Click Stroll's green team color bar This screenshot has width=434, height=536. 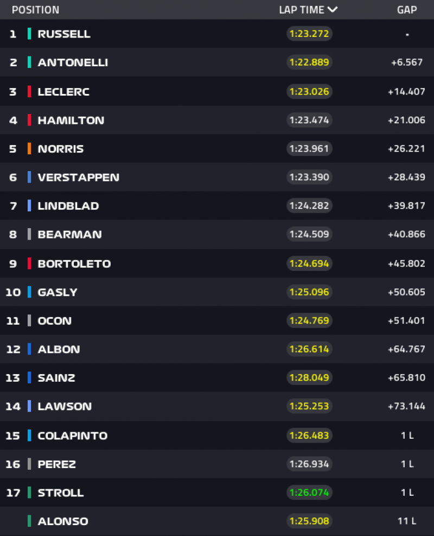[29, 493]
